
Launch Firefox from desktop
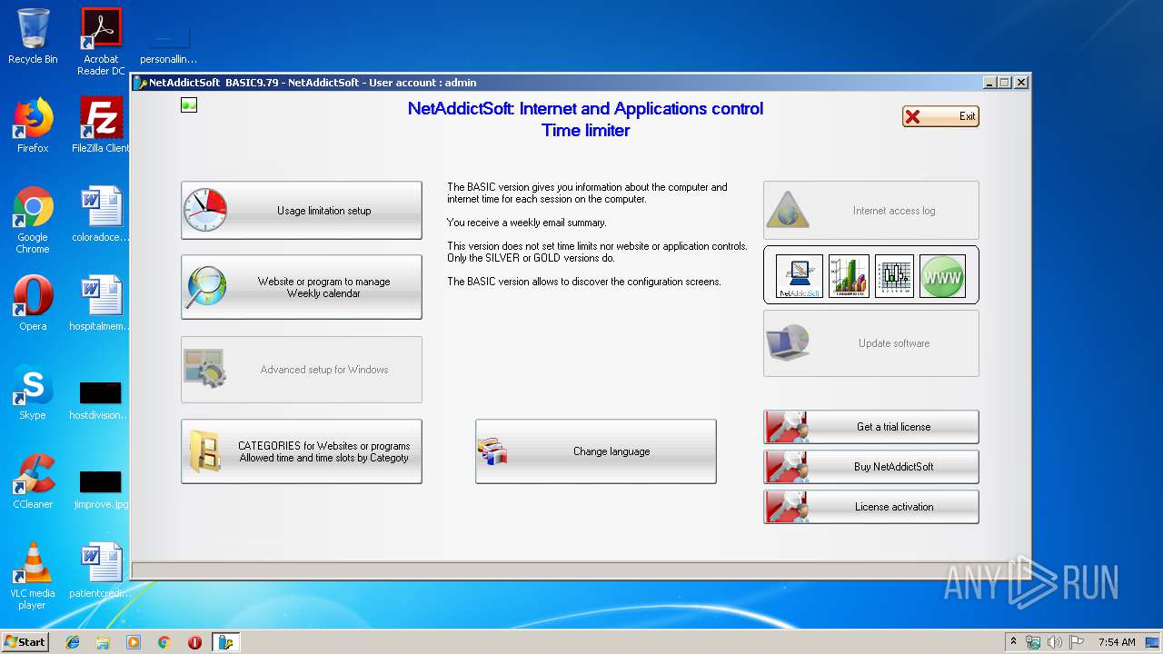(33, 124)
